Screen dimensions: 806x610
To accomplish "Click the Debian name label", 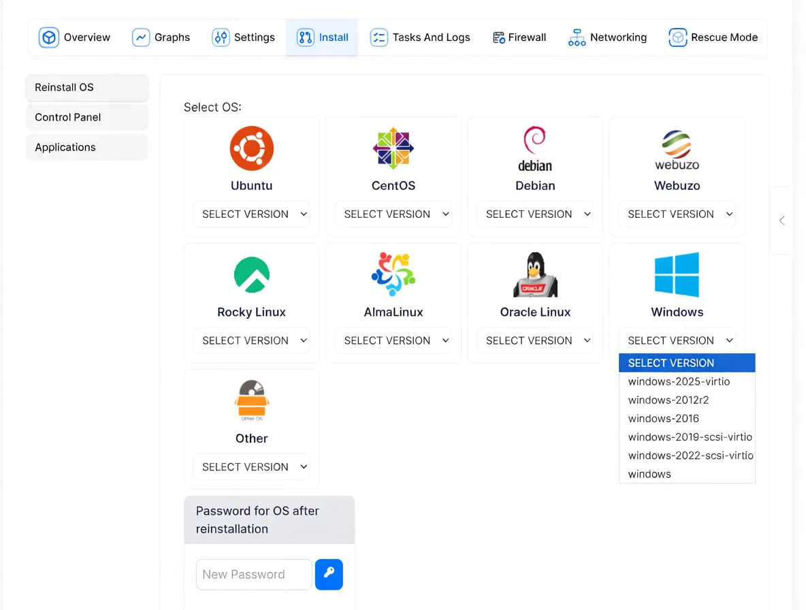I will (535, 185).
